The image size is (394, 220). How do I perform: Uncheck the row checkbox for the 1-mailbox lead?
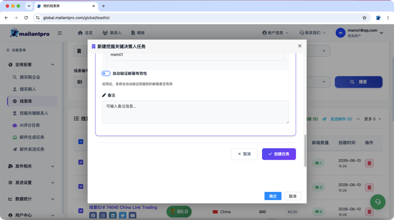click(81, 162)
